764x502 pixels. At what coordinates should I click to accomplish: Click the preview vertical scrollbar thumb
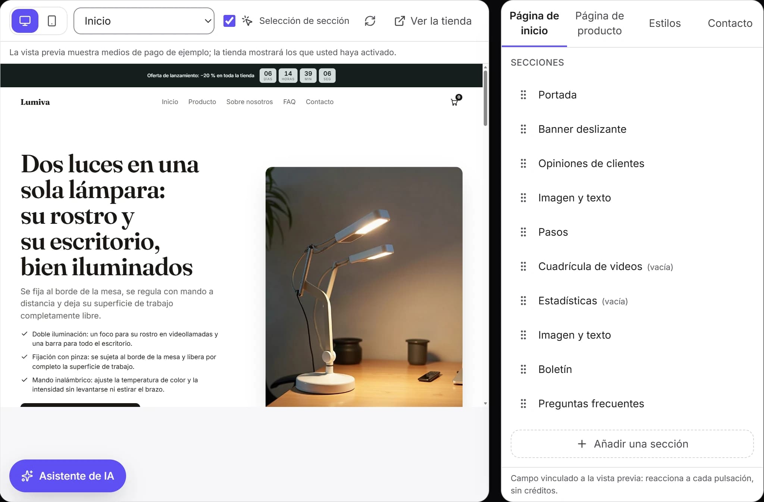[485, 98]
